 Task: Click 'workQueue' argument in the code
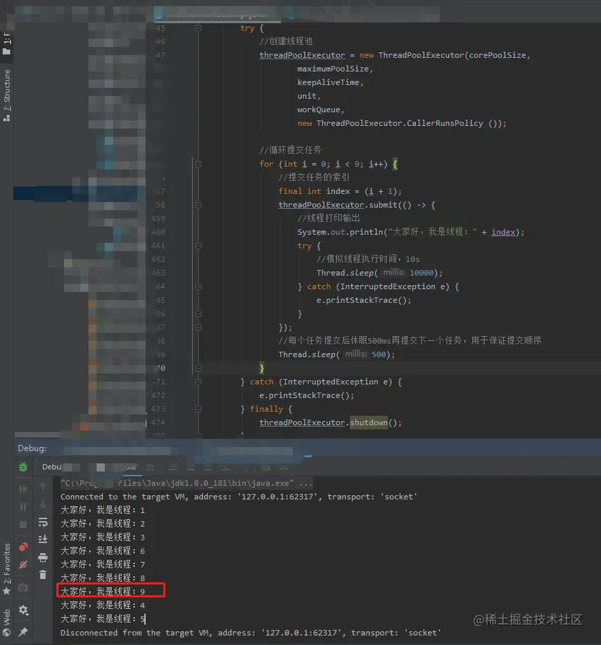coord(319,110)
